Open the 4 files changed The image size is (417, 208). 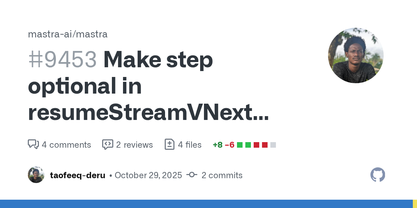[189, 145]
